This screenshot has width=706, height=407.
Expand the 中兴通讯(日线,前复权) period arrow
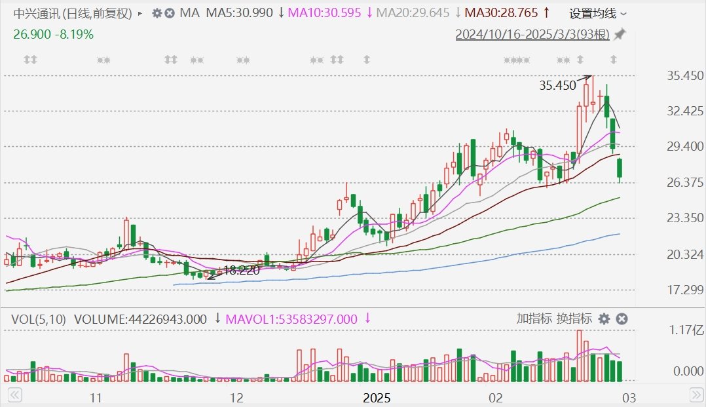point(139,14)
